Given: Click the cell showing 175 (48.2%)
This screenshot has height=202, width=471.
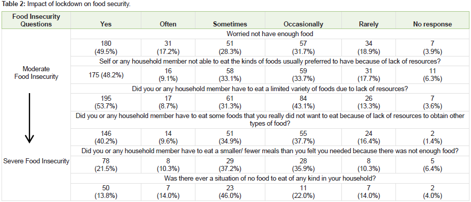Looking at the screenshot, I should tap(106, 75).
